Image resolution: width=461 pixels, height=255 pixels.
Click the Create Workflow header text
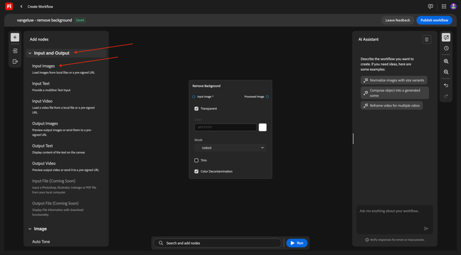click(x=41, y=7)
